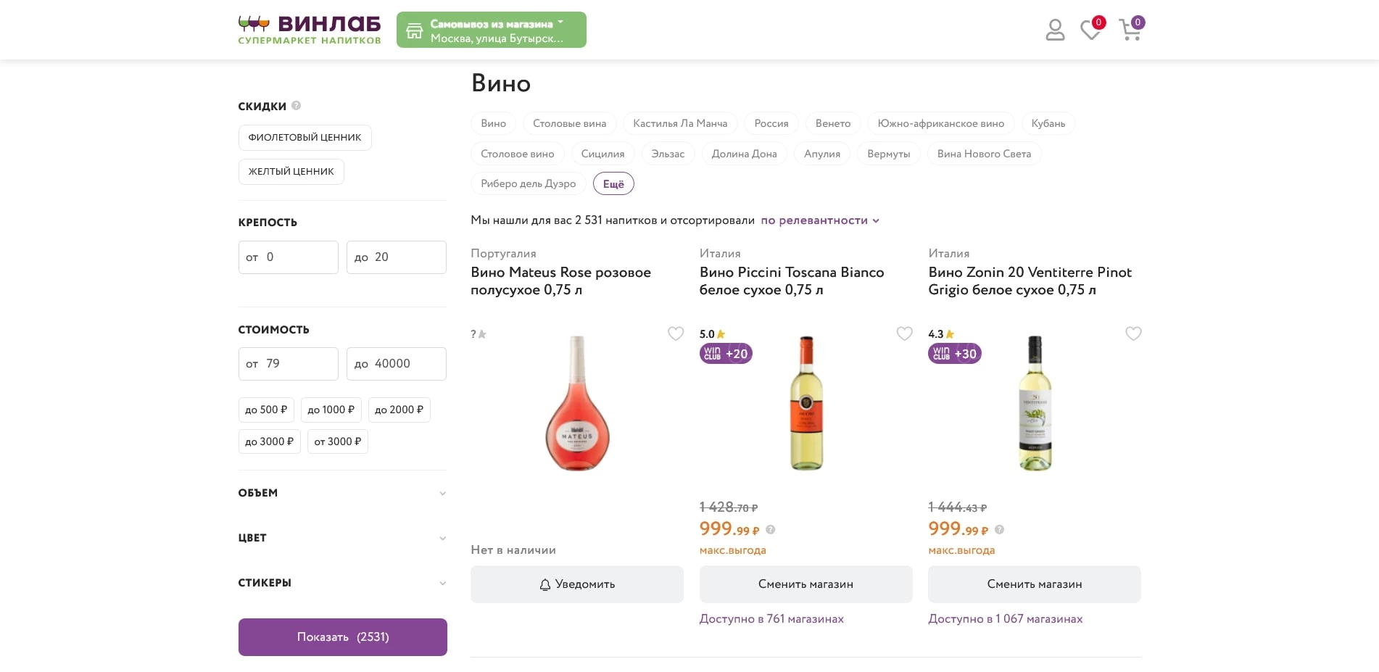Select the до 1000 ₽ price filter

[x=331, y=410]
